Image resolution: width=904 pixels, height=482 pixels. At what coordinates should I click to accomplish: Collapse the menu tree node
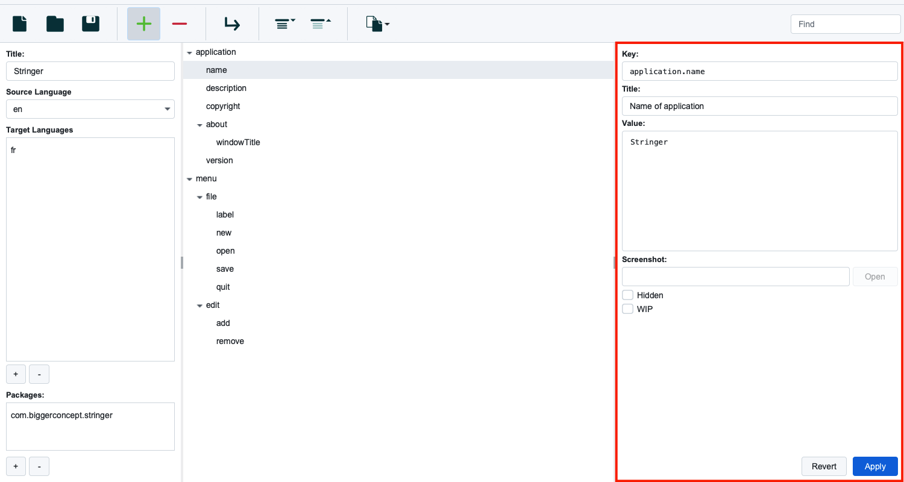click(x=189, y=179)
